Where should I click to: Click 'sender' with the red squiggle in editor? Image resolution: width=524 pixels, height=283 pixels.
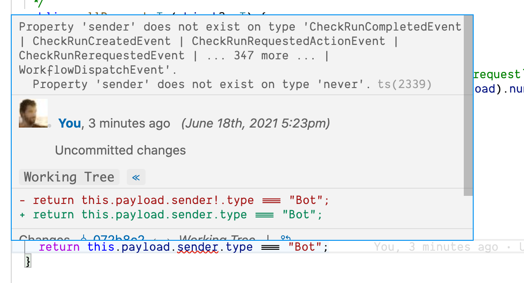(x=197, y=247)
